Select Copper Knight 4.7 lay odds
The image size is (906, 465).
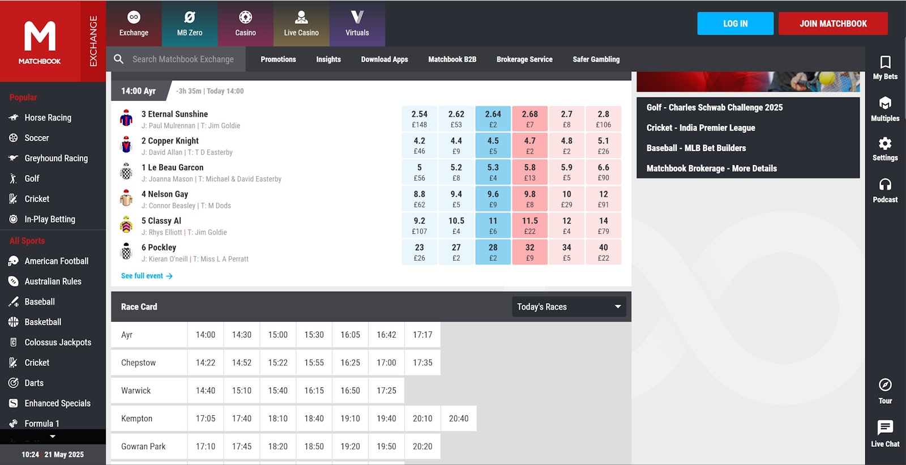point(529,146)
